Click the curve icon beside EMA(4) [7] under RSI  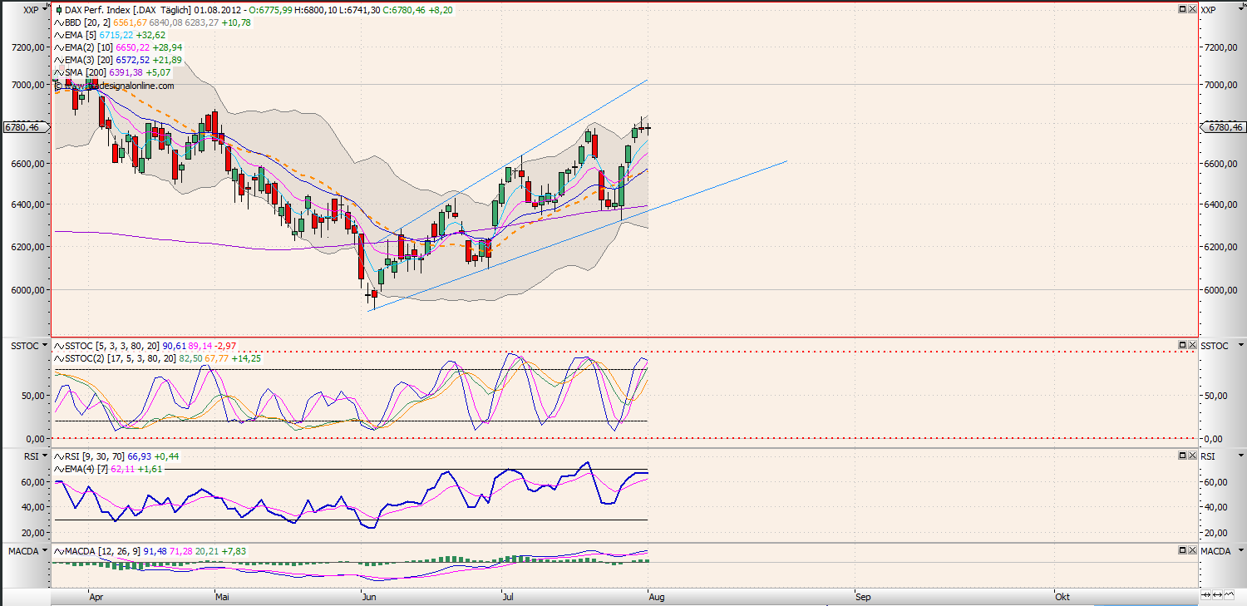click(x=57, y=469)
